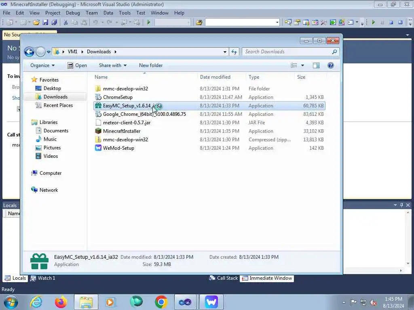The height and width of the screenshot is (310, 414).
Task: Expand address bar history dropdown arrow
Action: coord(225,52)
